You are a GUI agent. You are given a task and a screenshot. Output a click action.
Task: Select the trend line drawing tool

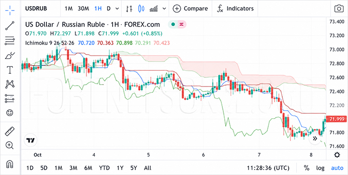point(10,26)
